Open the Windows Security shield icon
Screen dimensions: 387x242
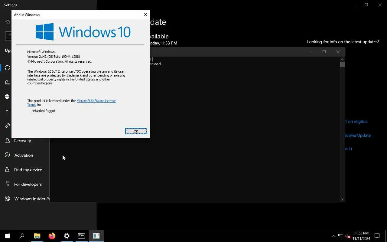pos(7,97)
